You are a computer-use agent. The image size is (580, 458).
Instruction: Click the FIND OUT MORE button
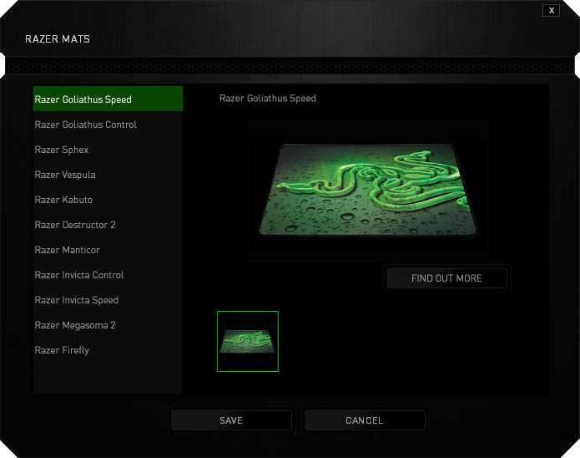pos(446,278)
